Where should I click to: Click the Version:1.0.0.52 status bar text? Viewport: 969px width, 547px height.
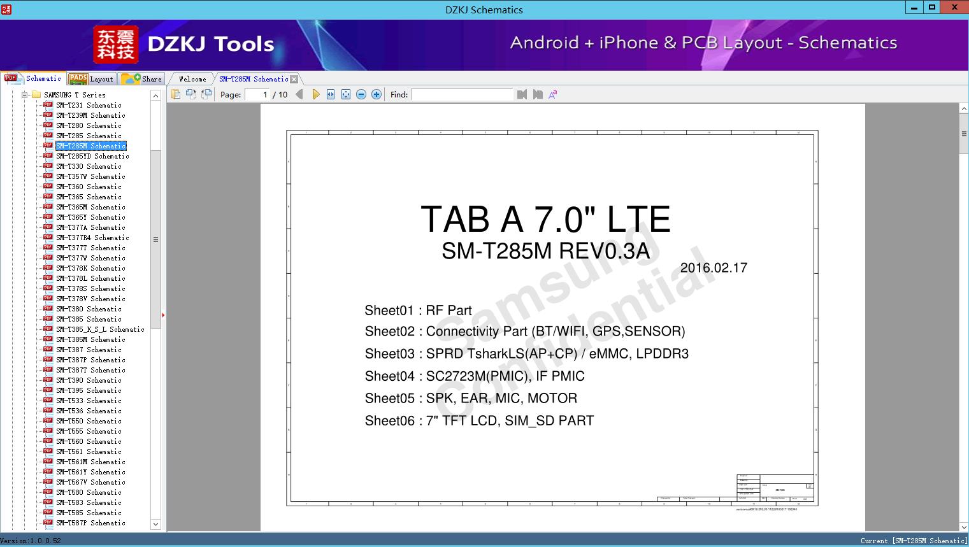31,541
